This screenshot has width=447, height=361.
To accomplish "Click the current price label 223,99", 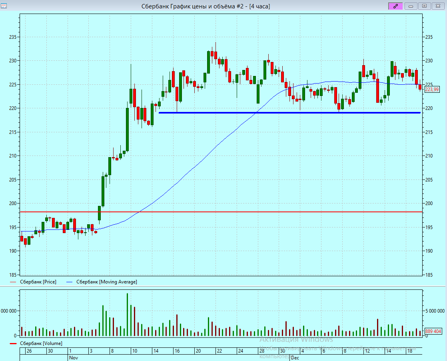I will [432, 90].
